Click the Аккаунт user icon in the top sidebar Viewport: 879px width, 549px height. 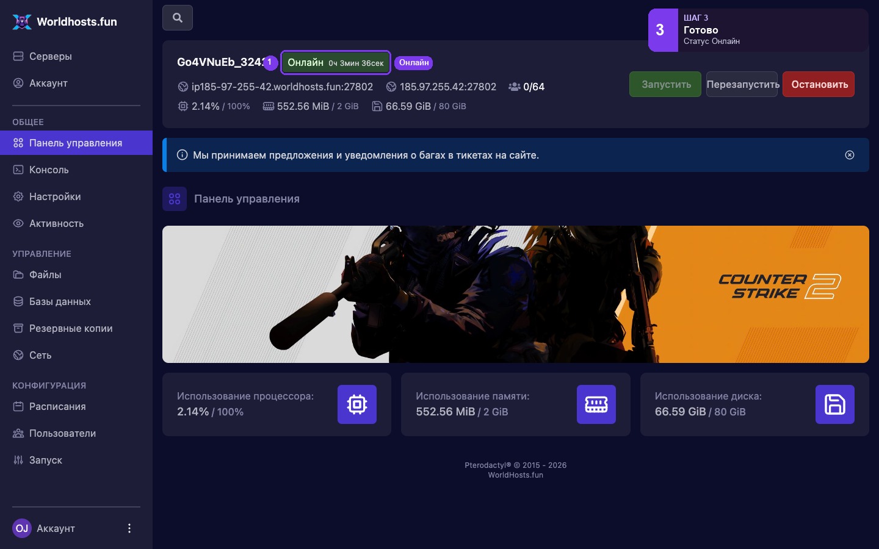(x=18, y=83)
